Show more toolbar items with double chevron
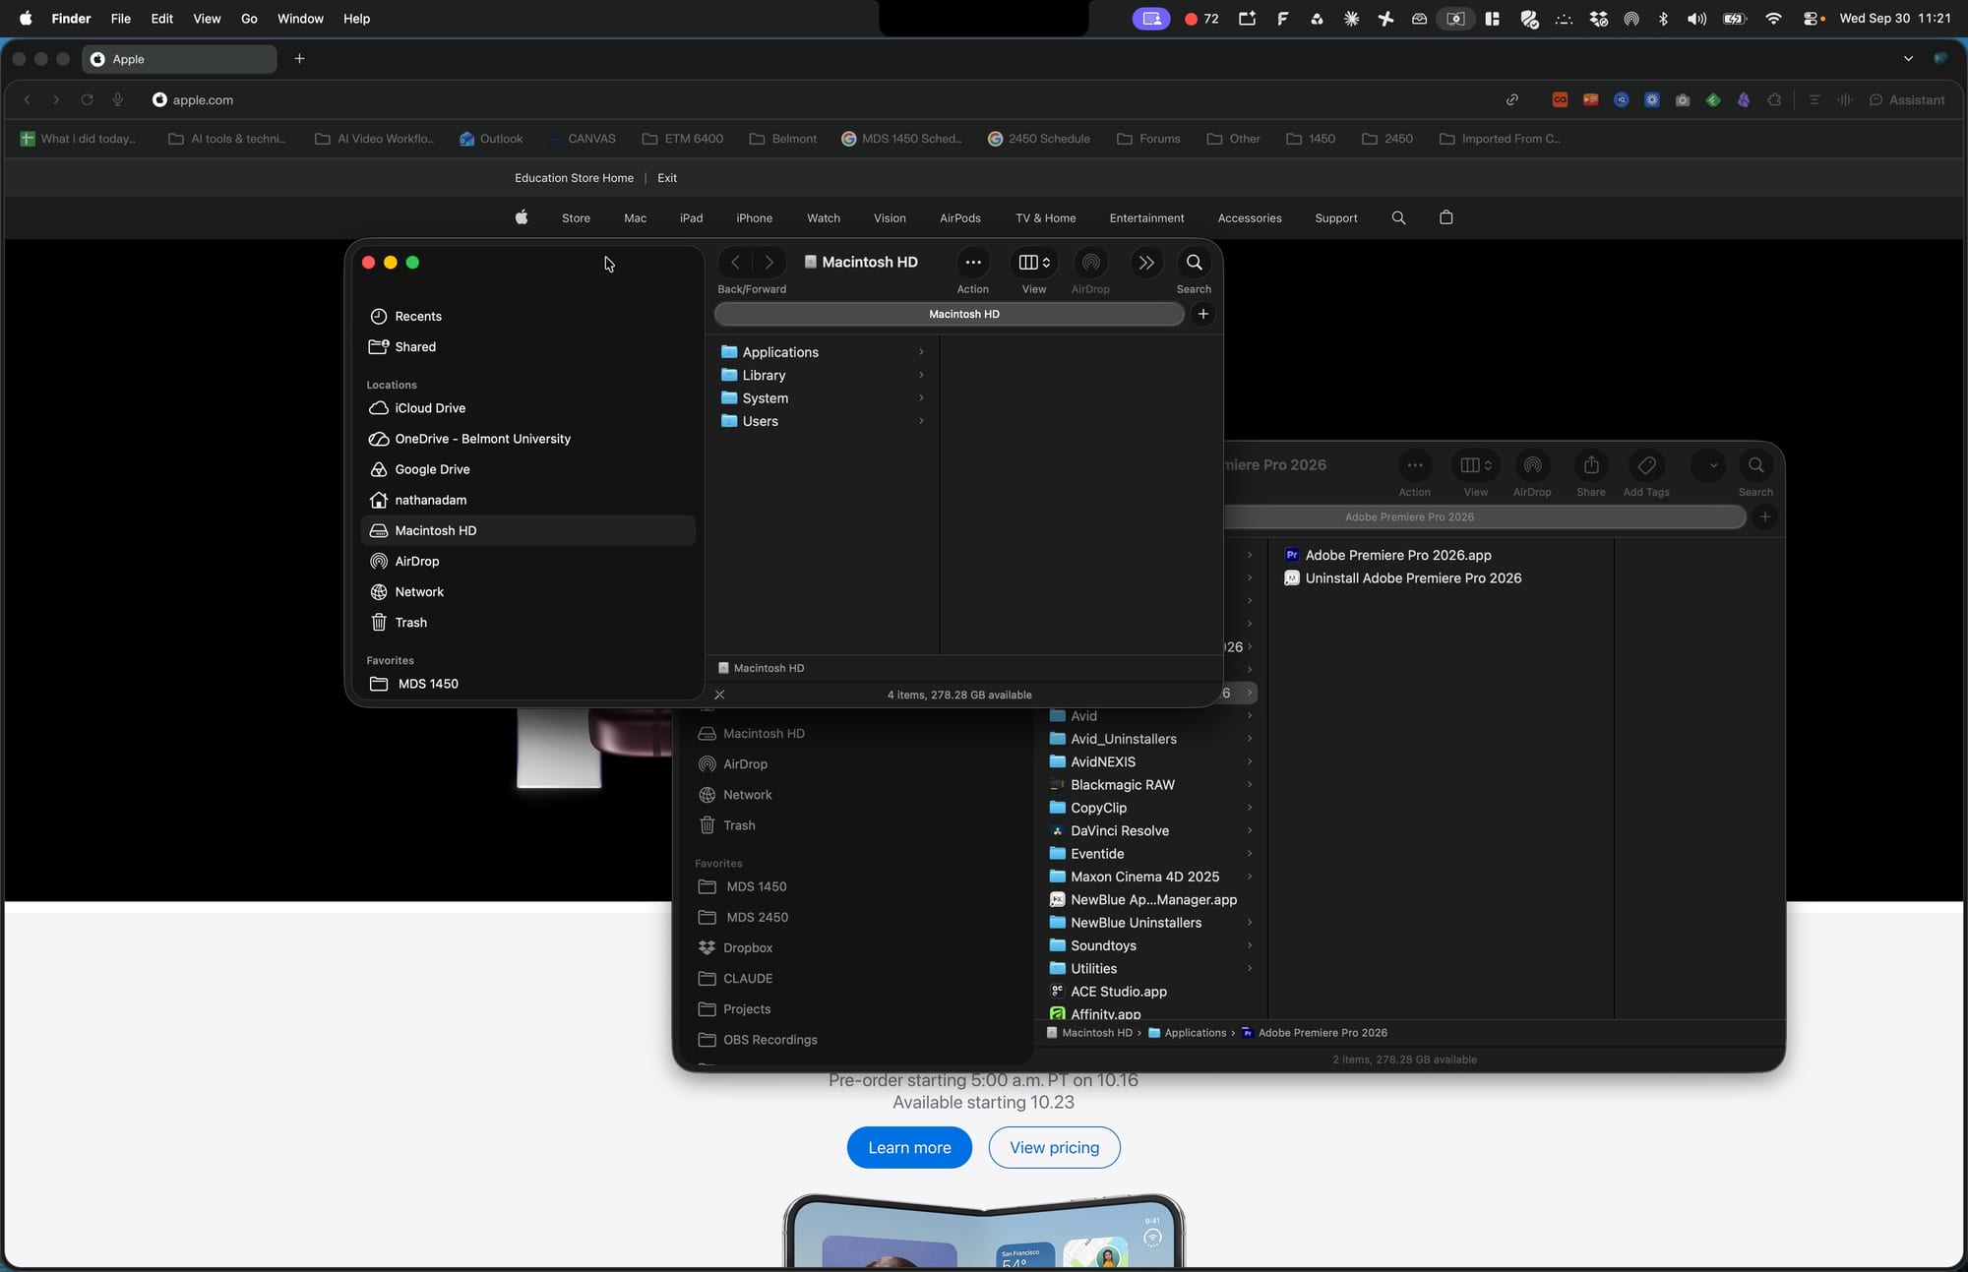1968x1272 pixels. 1145,262
